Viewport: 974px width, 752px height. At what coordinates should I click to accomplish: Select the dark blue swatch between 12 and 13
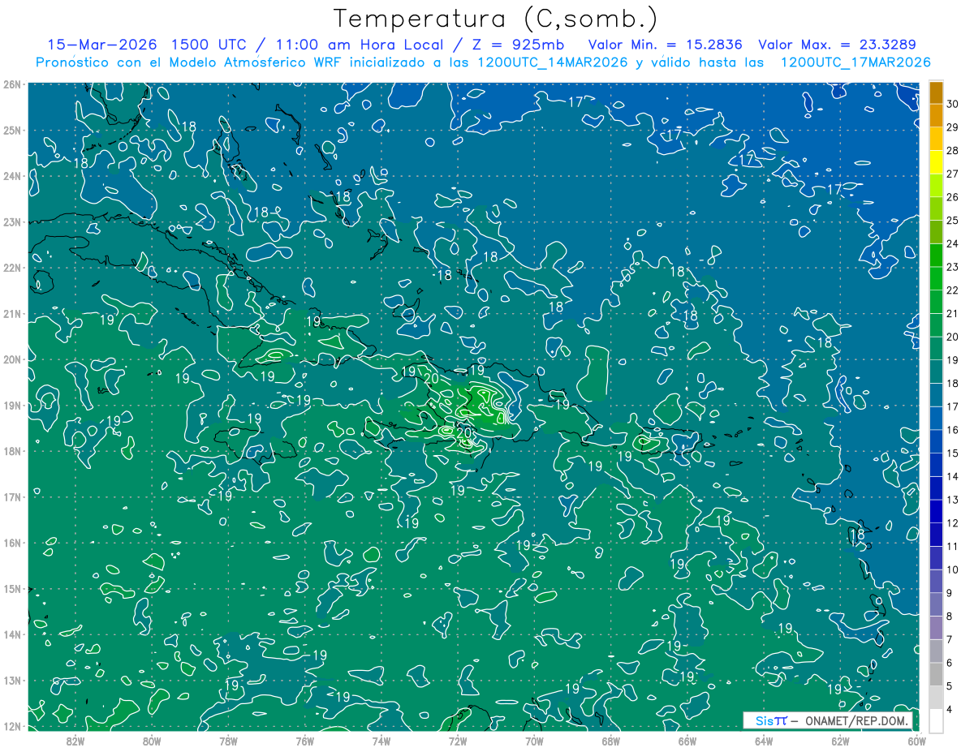pos(936,512)
